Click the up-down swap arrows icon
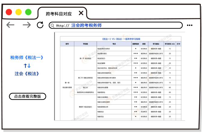Image resolution: width=202 pixels, height=133 pixels. (x=27, y=66)
